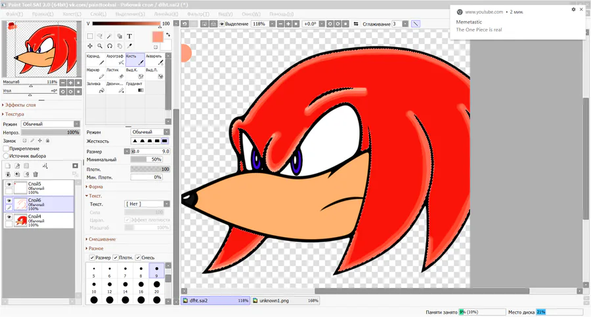591x317 pixels.
Task: Adjust the V value color slider
Action: coord(126,24)
